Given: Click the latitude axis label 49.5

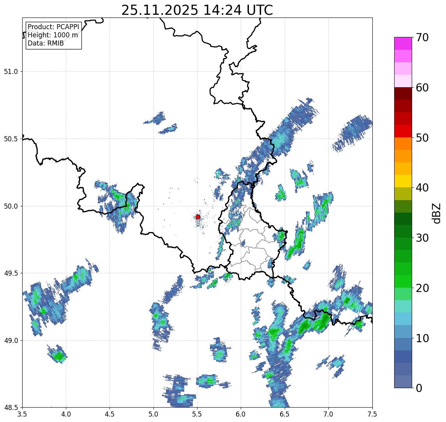Looking at the screenshot, I should coord(11,273).
